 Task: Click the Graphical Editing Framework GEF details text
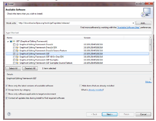pyautogui.click(x=21, y=78)
